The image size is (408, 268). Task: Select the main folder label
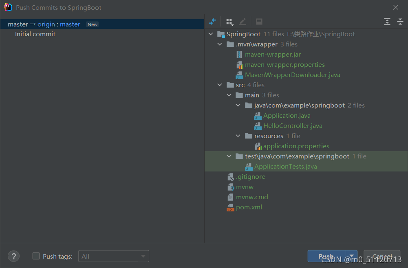click(252, 95)
